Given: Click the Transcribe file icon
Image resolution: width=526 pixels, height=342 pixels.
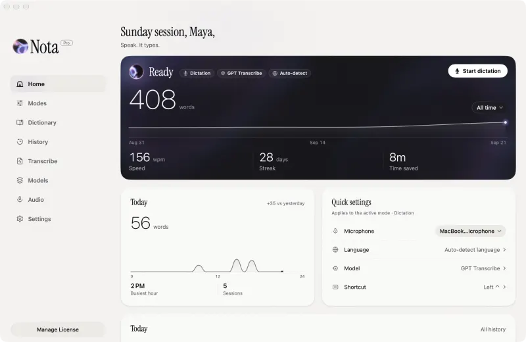Looking at the screenshot, I should [20, 161].
